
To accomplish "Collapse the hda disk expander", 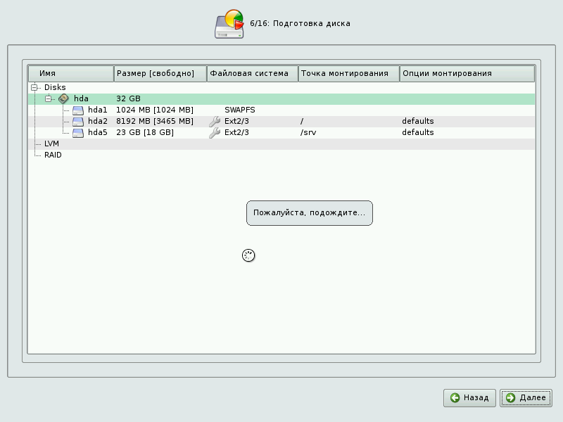I will 49,98.
